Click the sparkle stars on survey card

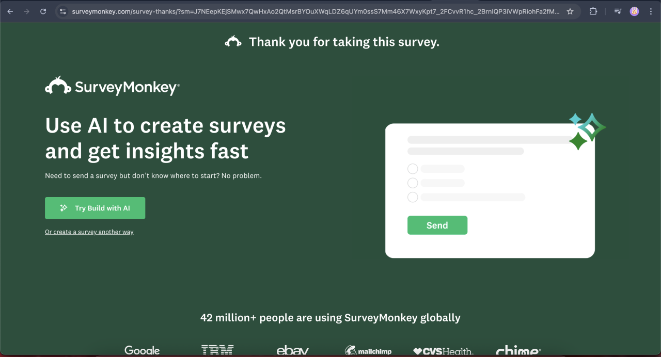(x=587, y=132)
